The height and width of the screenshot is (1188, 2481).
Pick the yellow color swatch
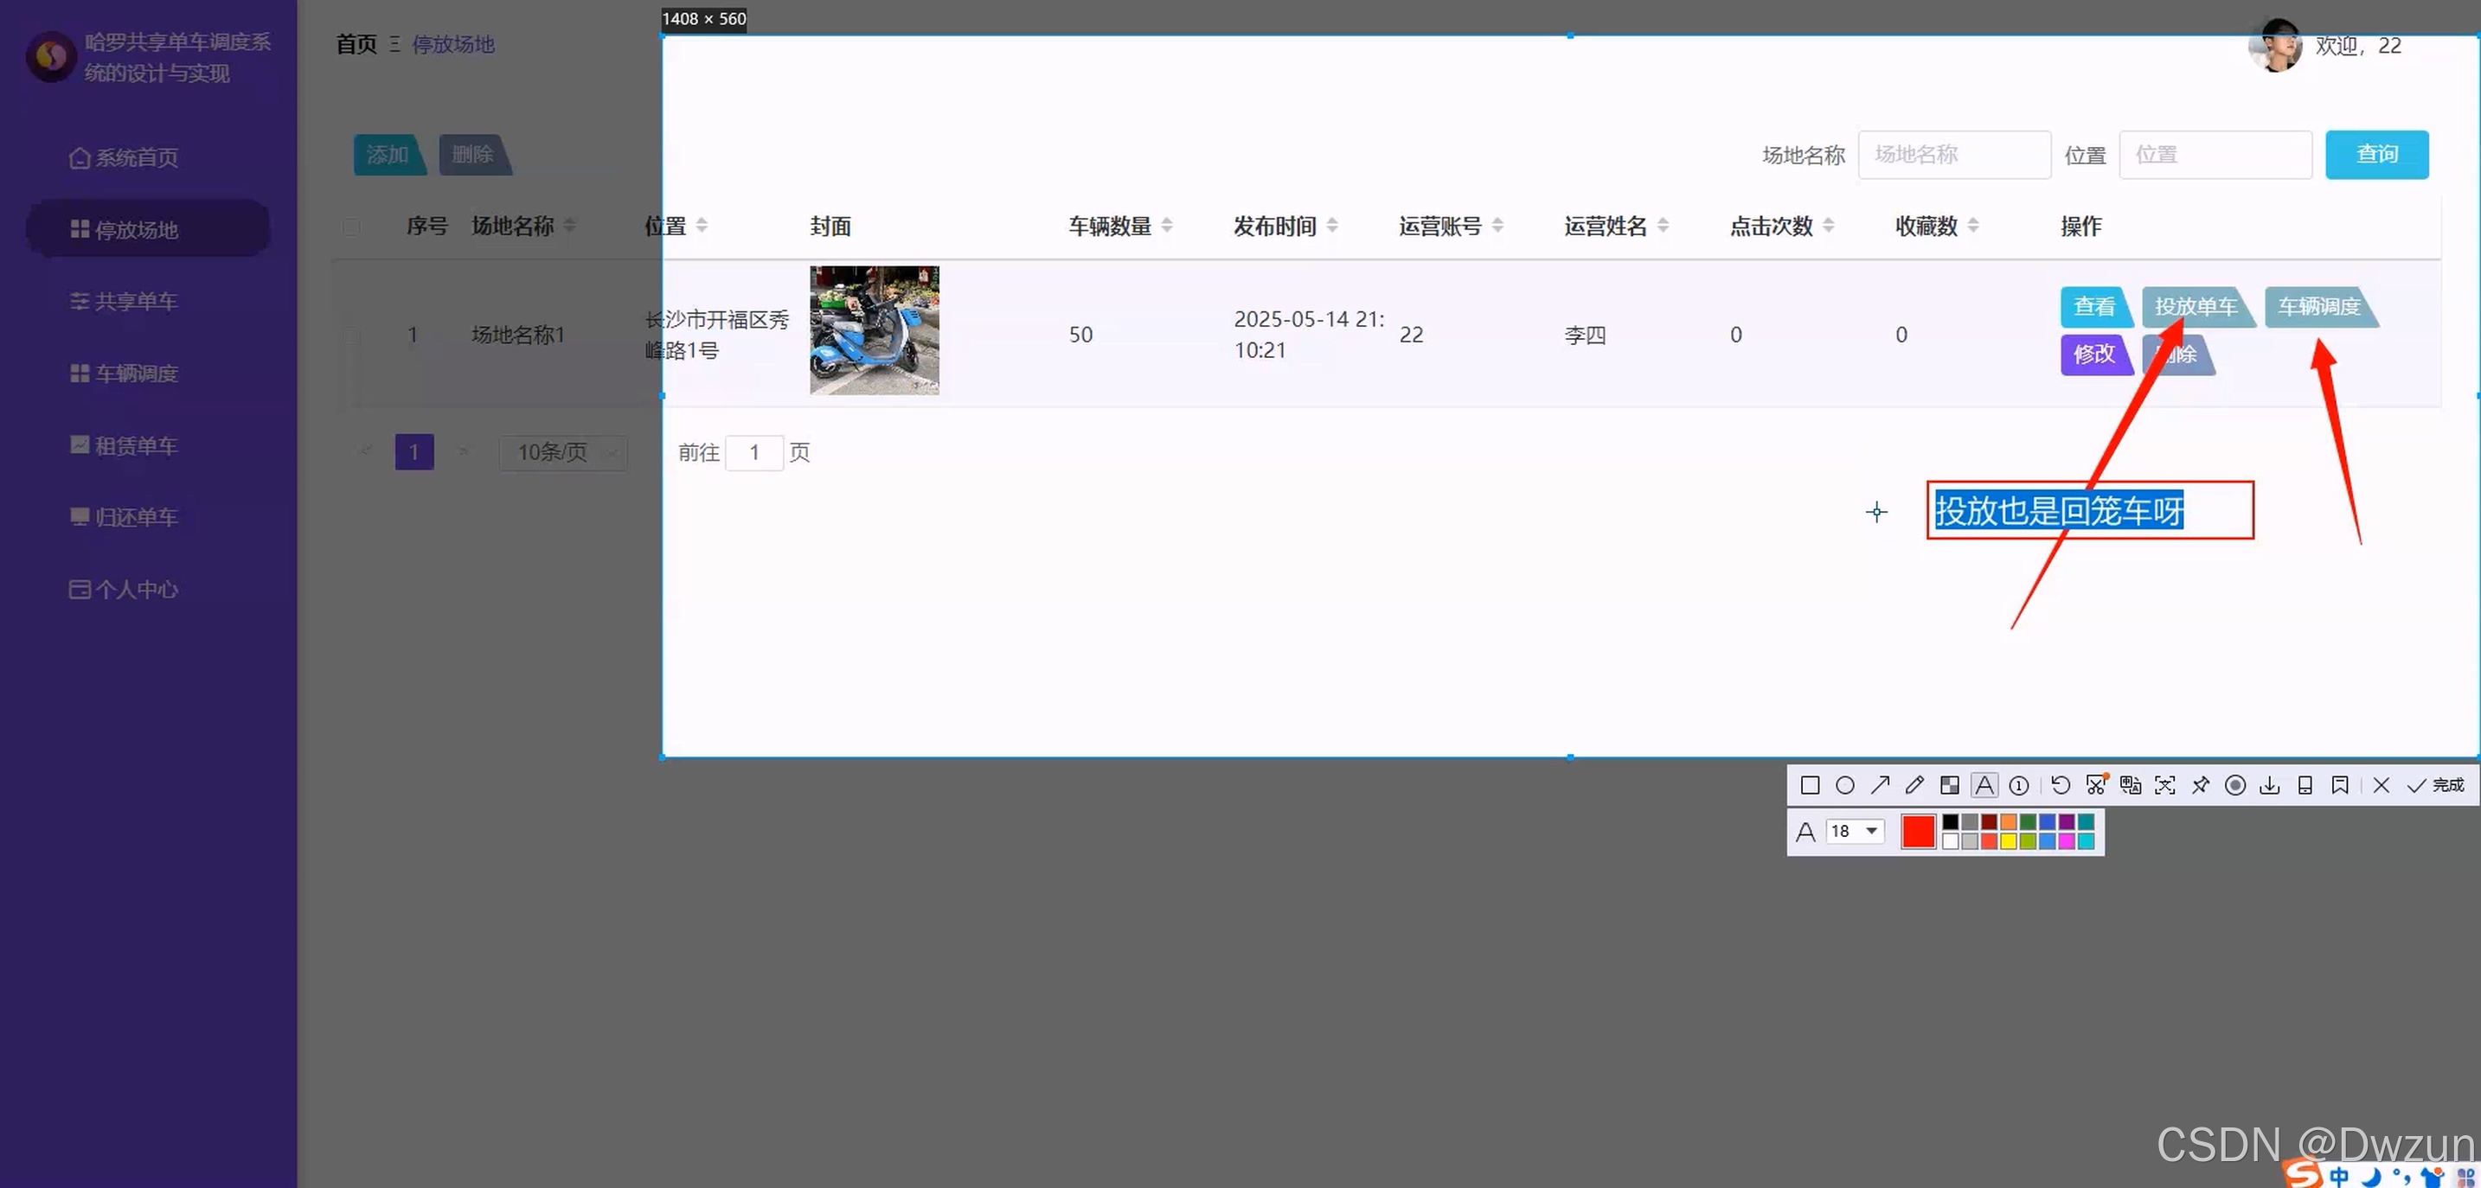2008,841
